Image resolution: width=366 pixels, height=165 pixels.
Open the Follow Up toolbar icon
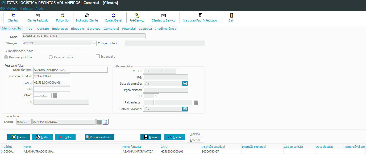click(62, 18)
